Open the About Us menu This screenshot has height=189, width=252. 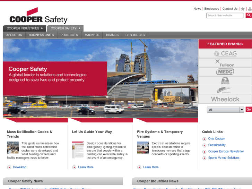tap(14, 35)
